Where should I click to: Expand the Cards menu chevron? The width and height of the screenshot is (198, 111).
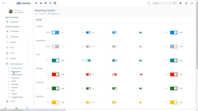click(x=28, y=53)
